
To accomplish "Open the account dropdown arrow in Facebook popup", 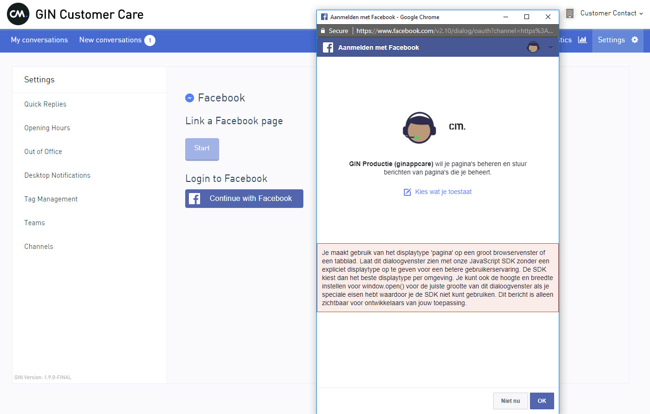I will [550, 47].
